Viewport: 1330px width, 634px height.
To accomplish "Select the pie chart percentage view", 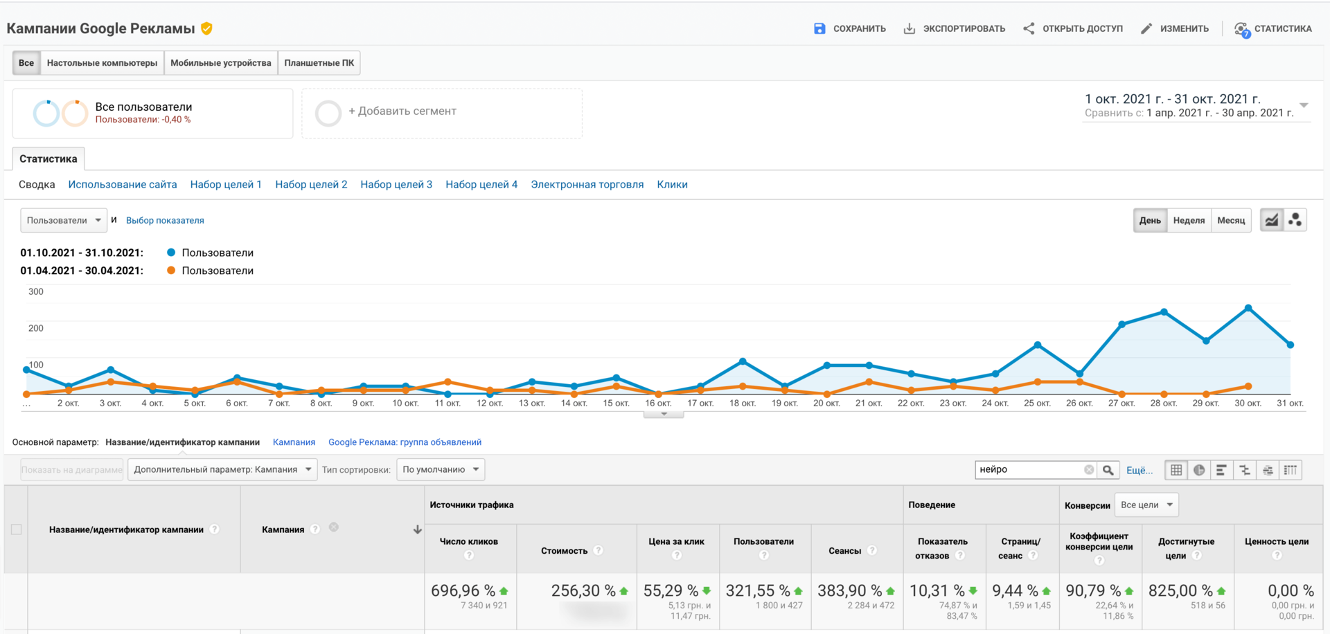I will (1199, 470).
